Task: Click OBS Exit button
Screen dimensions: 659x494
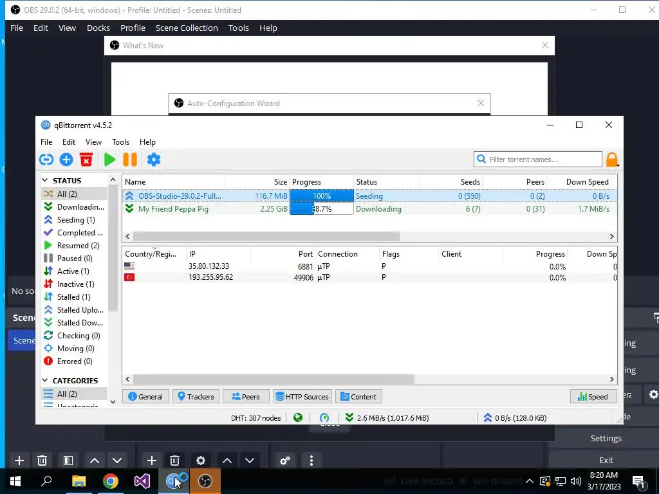Action: (x=606, y=460)
